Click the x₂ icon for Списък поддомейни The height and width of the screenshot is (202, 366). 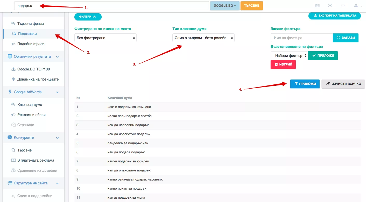point(13,196)
